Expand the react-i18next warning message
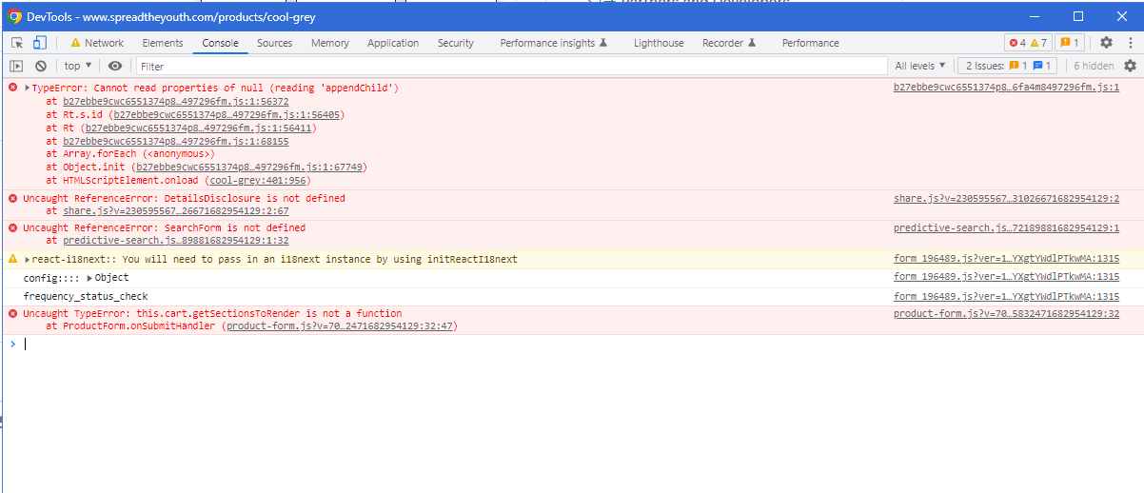The height and width of the screenshot is (493, 1144). click(x=28, y=259)
